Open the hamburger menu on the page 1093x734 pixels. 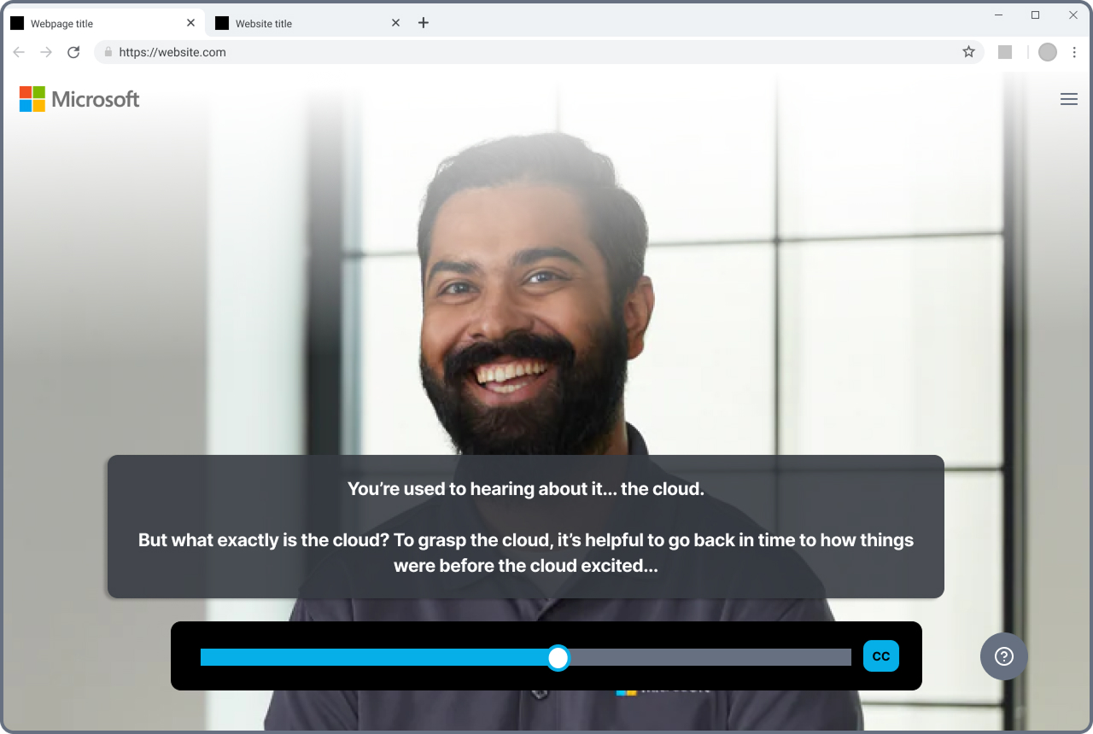pos(1068,99)
